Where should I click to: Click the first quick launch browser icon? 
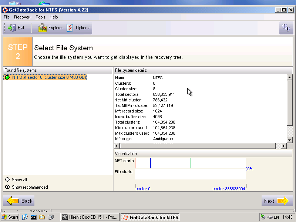[25, 217]
